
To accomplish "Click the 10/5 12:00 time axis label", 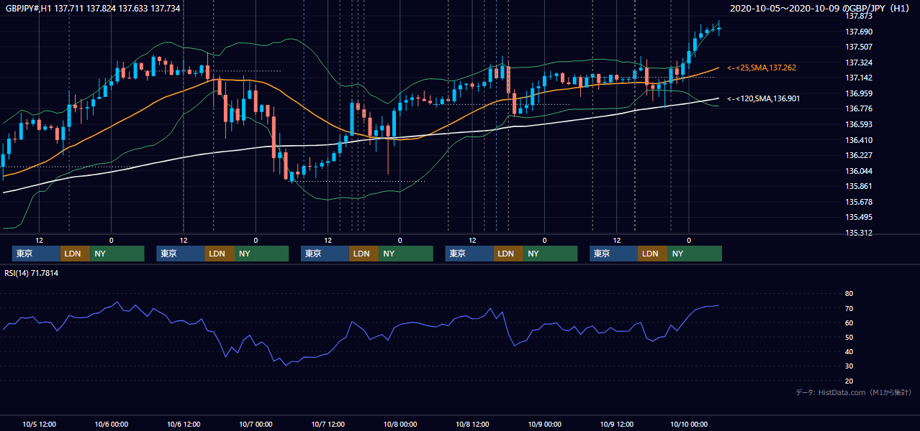I will click(40, 424).
